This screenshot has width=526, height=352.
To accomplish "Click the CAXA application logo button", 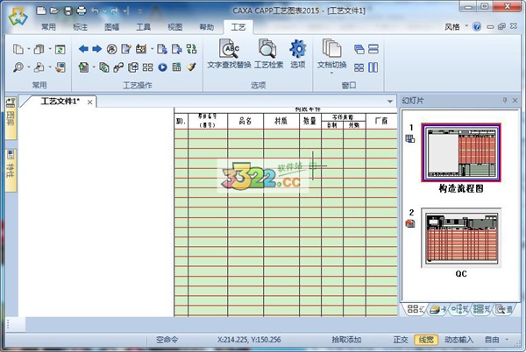I will [18, 16].
